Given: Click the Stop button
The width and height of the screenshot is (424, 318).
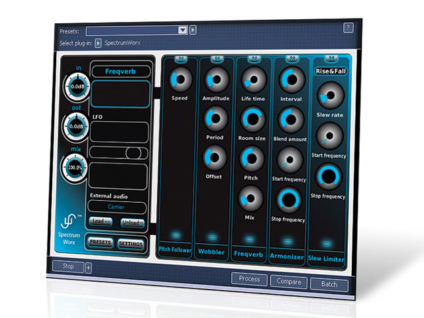Looking at the screenshot, I should [x=68, y=266].
